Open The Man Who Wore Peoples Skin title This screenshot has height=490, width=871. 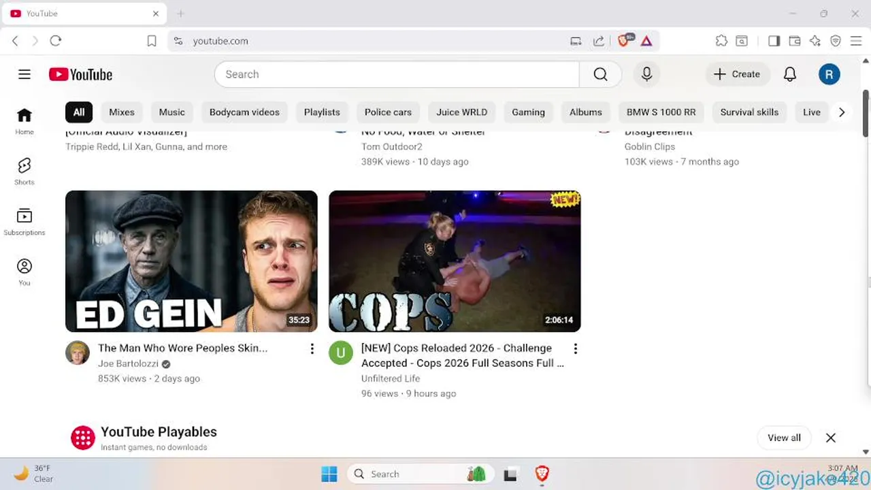coord(182,348)
